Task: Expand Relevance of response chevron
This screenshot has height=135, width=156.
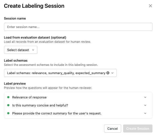Action: (145, 97)
